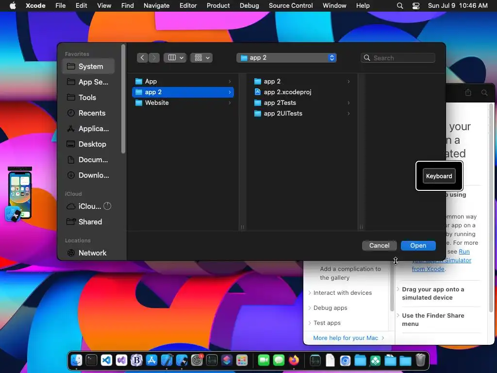The width and height of the screenshot is (497, 373).
Task: Expand the app 2 subfolder in second column
Action: [x=348, y=82]
